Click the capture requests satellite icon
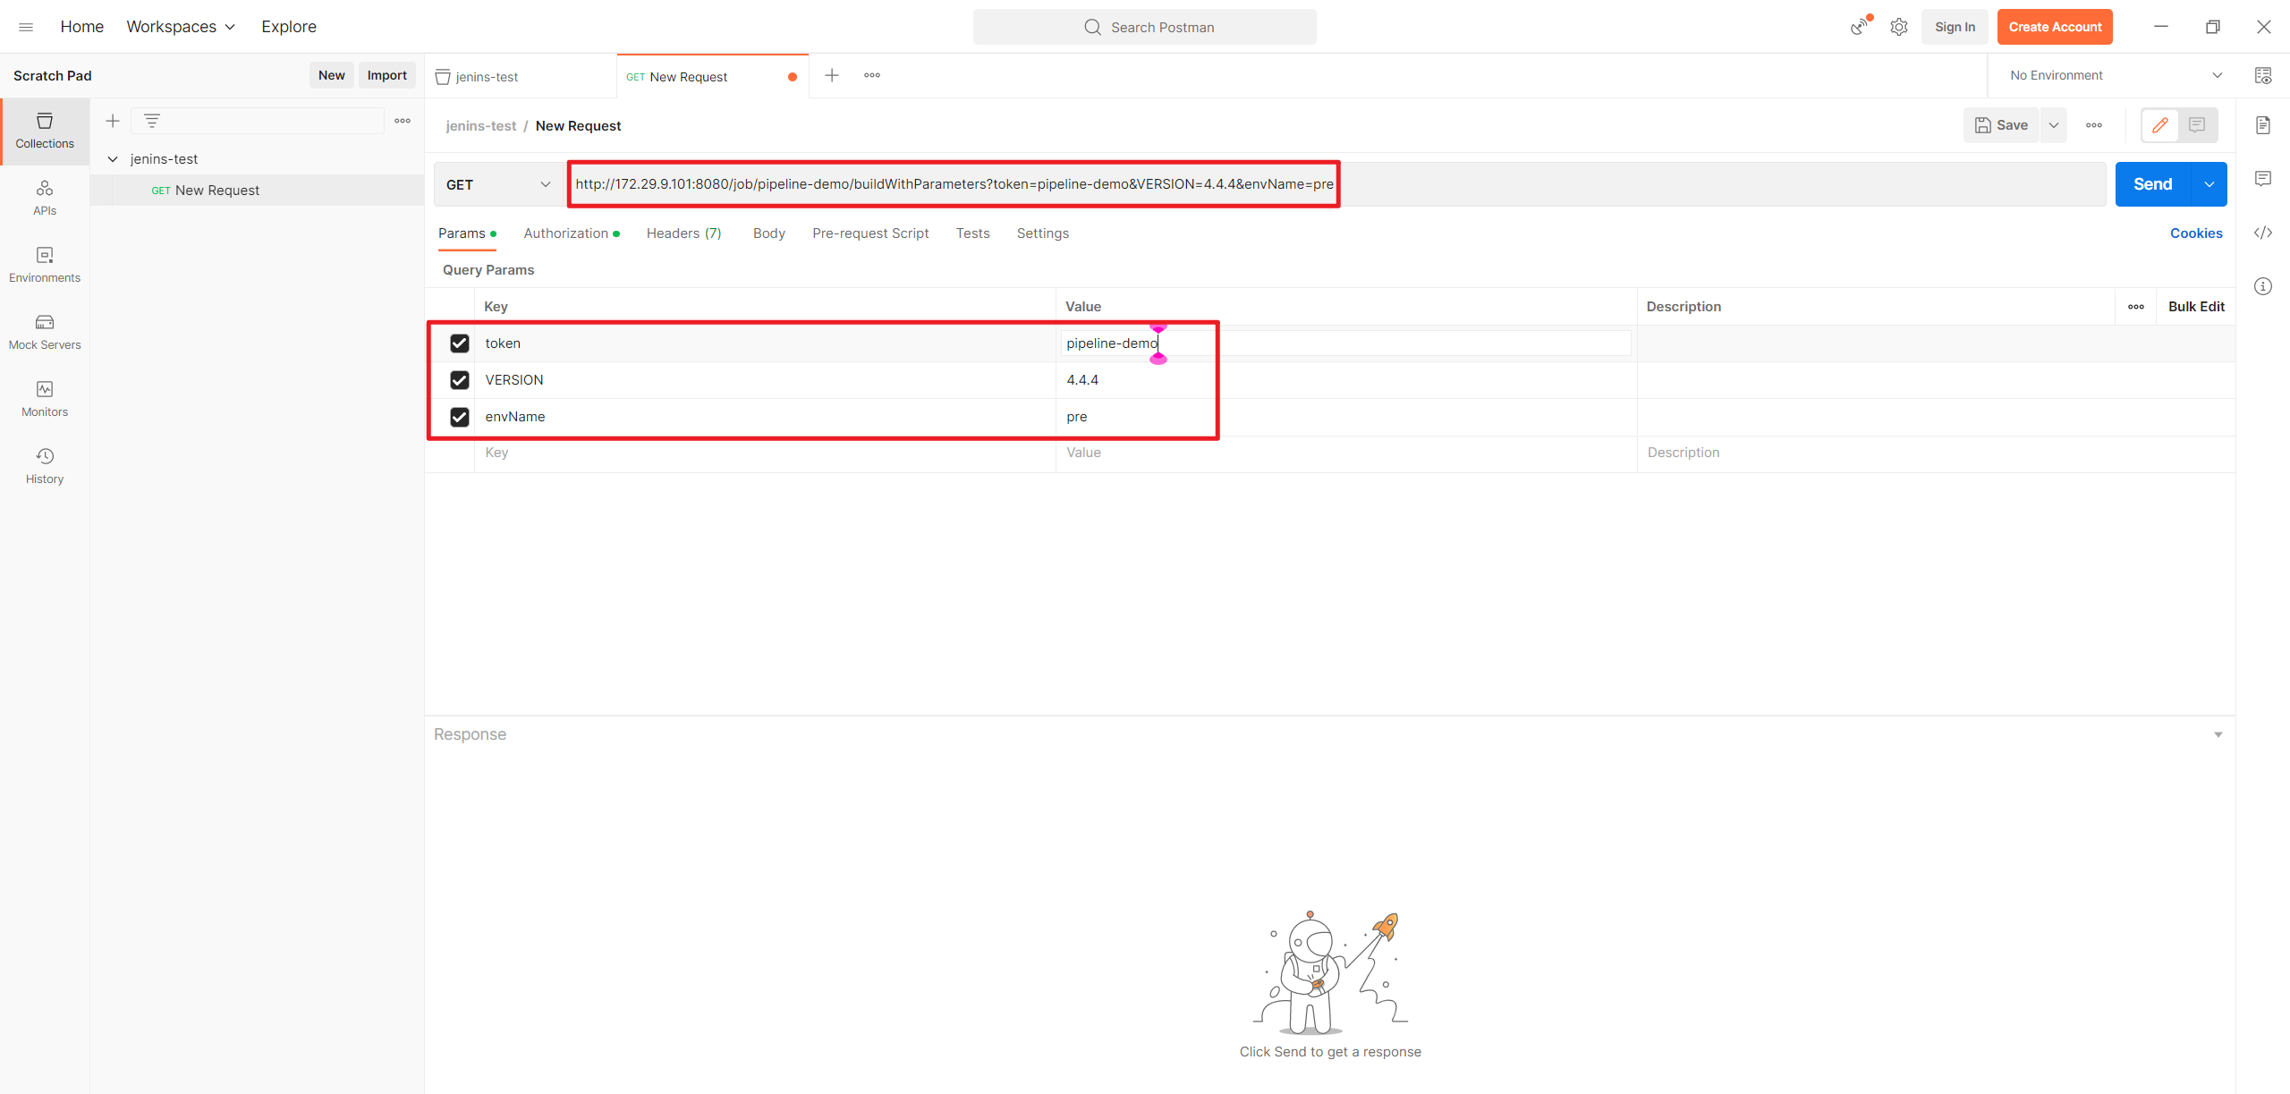2290x1094 pixels. [1860, 27]
